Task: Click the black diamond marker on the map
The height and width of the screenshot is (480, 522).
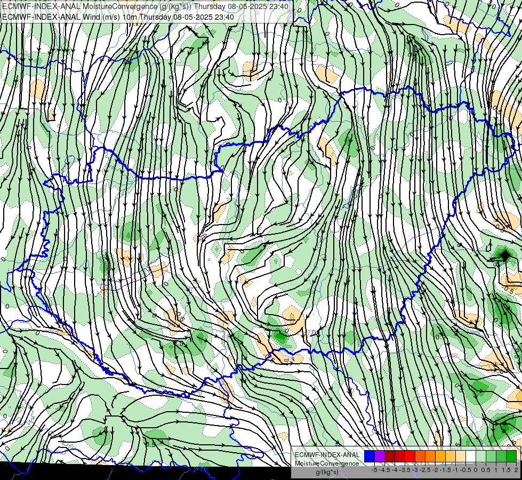Action: click(505, 256)
